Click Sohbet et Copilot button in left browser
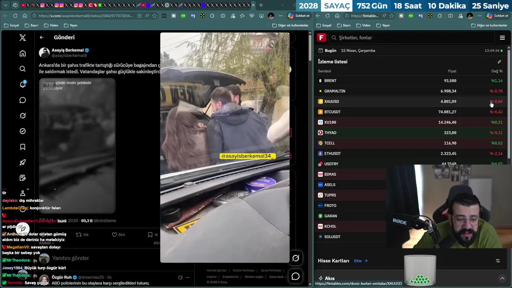The height and width of the screenshot is (288, 512). [299, 16]
